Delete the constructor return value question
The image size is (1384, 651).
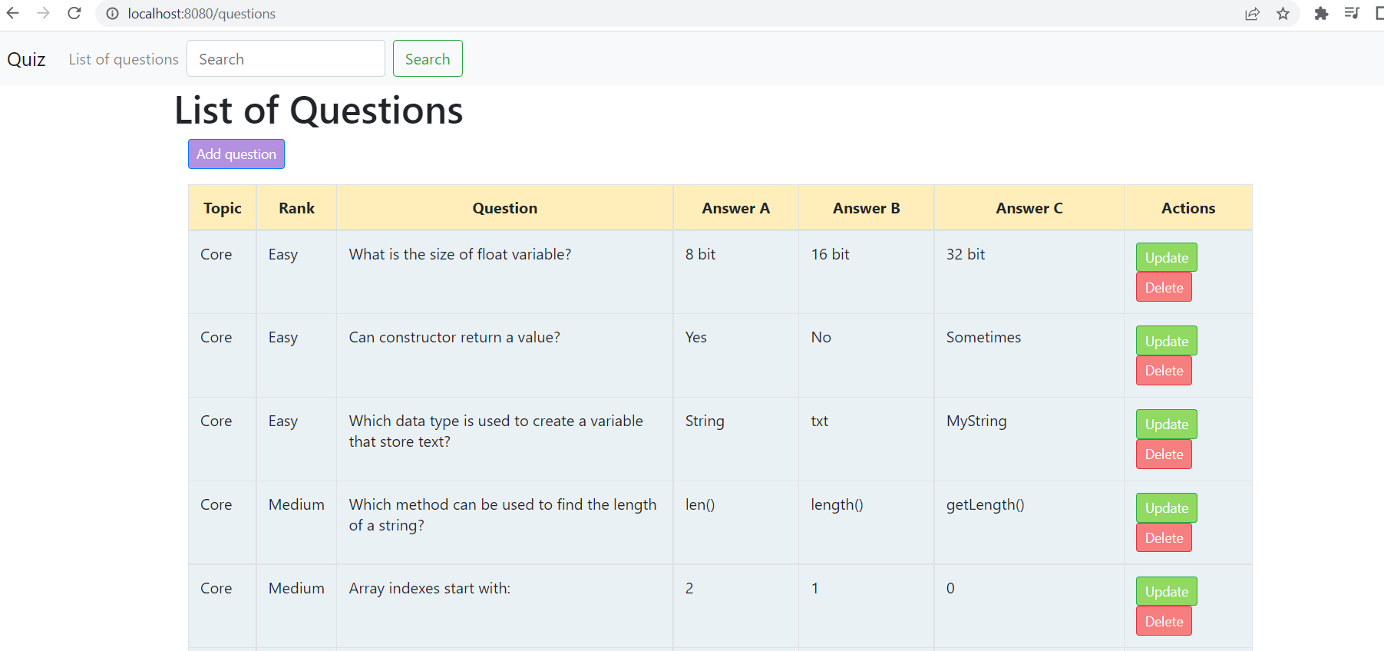(x=1164, y=371)
